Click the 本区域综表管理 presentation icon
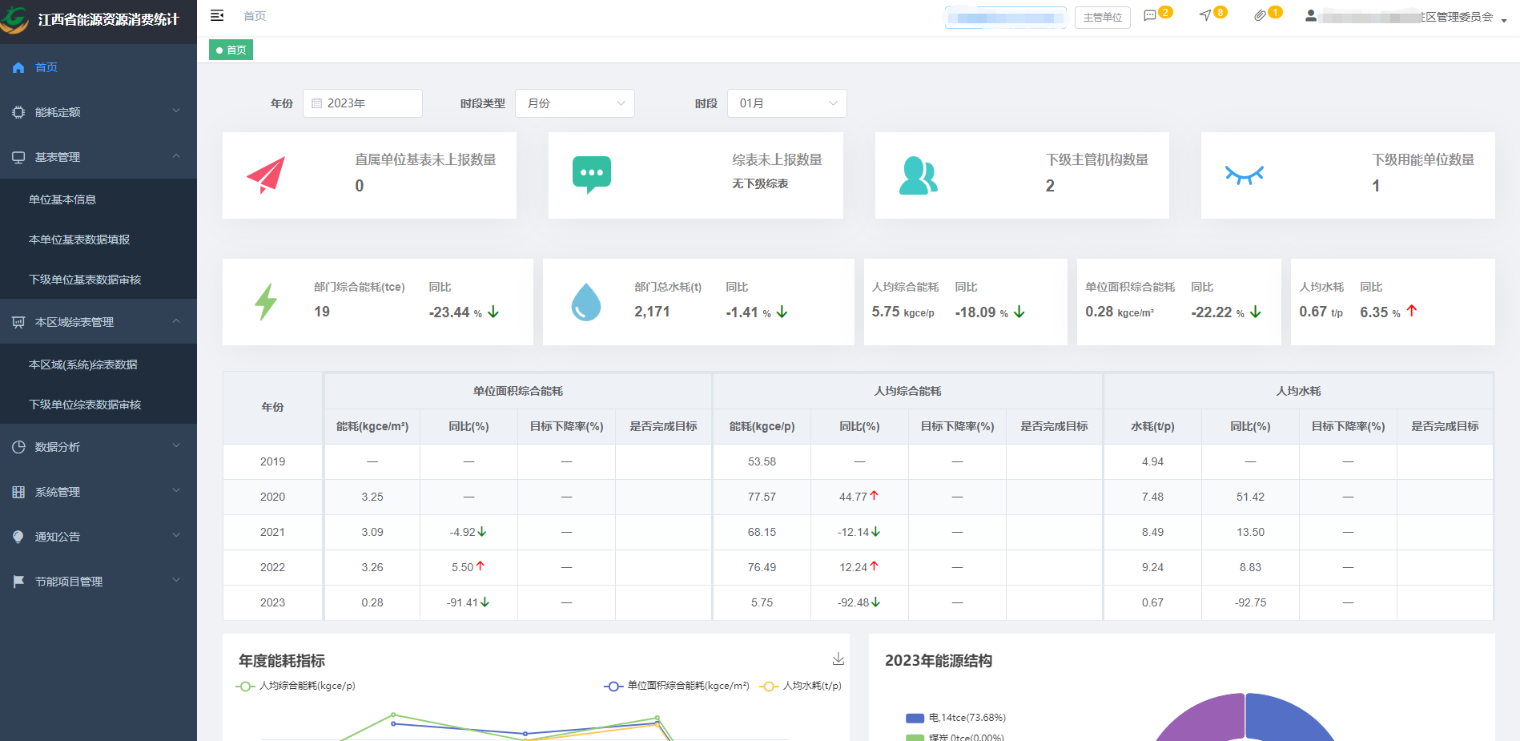 [18, 322]
